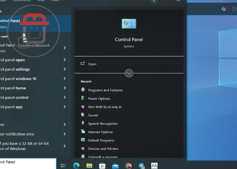Select the 'notification area' settings result
Screen dimensions: 237x169
(x=36, y=134)
